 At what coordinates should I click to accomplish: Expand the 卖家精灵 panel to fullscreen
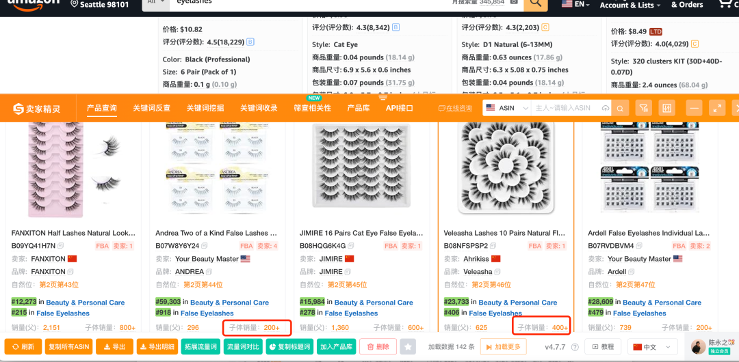pos(717,109)
